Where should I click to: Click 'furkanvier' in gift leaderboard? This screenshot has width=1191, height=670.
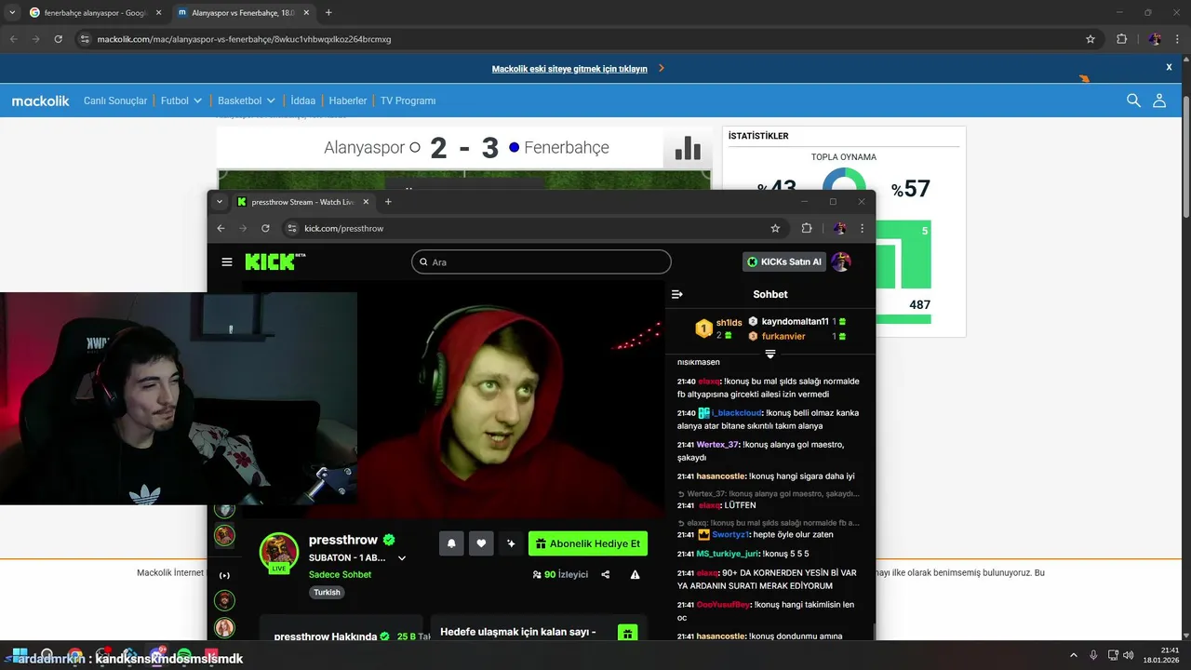point(783,336)
